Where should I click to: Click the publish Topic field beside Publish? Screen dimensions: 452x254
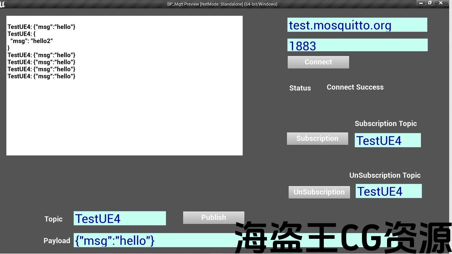119,219
